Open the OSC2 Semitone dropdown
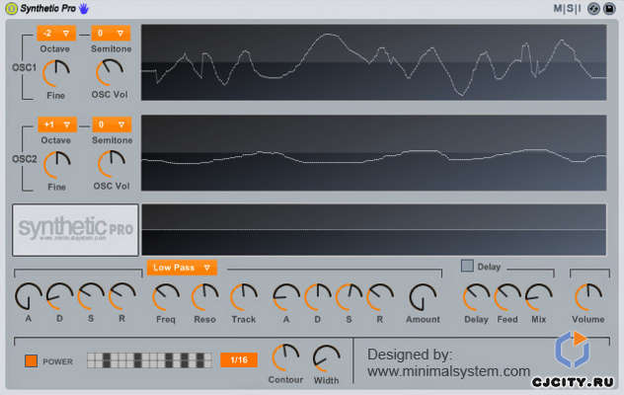The height and width of the screenshot is (395, 624). coord(112,124)
